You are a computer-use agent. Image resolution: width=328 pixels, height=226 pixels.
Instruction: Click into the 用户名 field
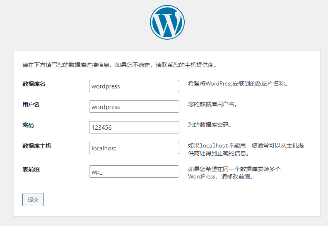pyautogui.click(x=134, y=107)
